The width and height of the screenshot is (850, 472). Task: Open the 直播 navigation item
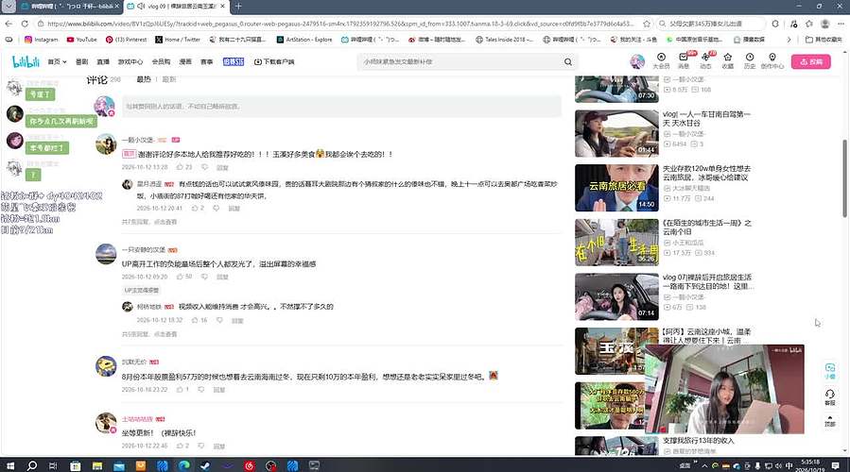pos(103,61)
